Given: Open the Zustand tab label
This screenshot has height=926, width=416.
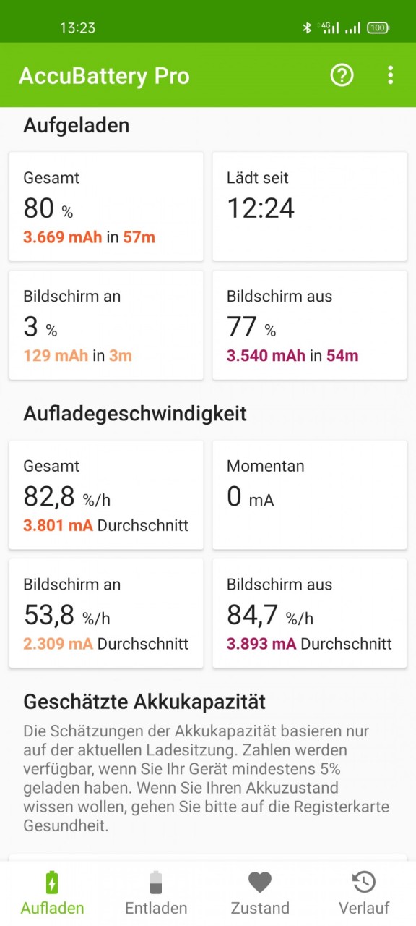Looking at the screenshot, I should [x=260, y=908].
